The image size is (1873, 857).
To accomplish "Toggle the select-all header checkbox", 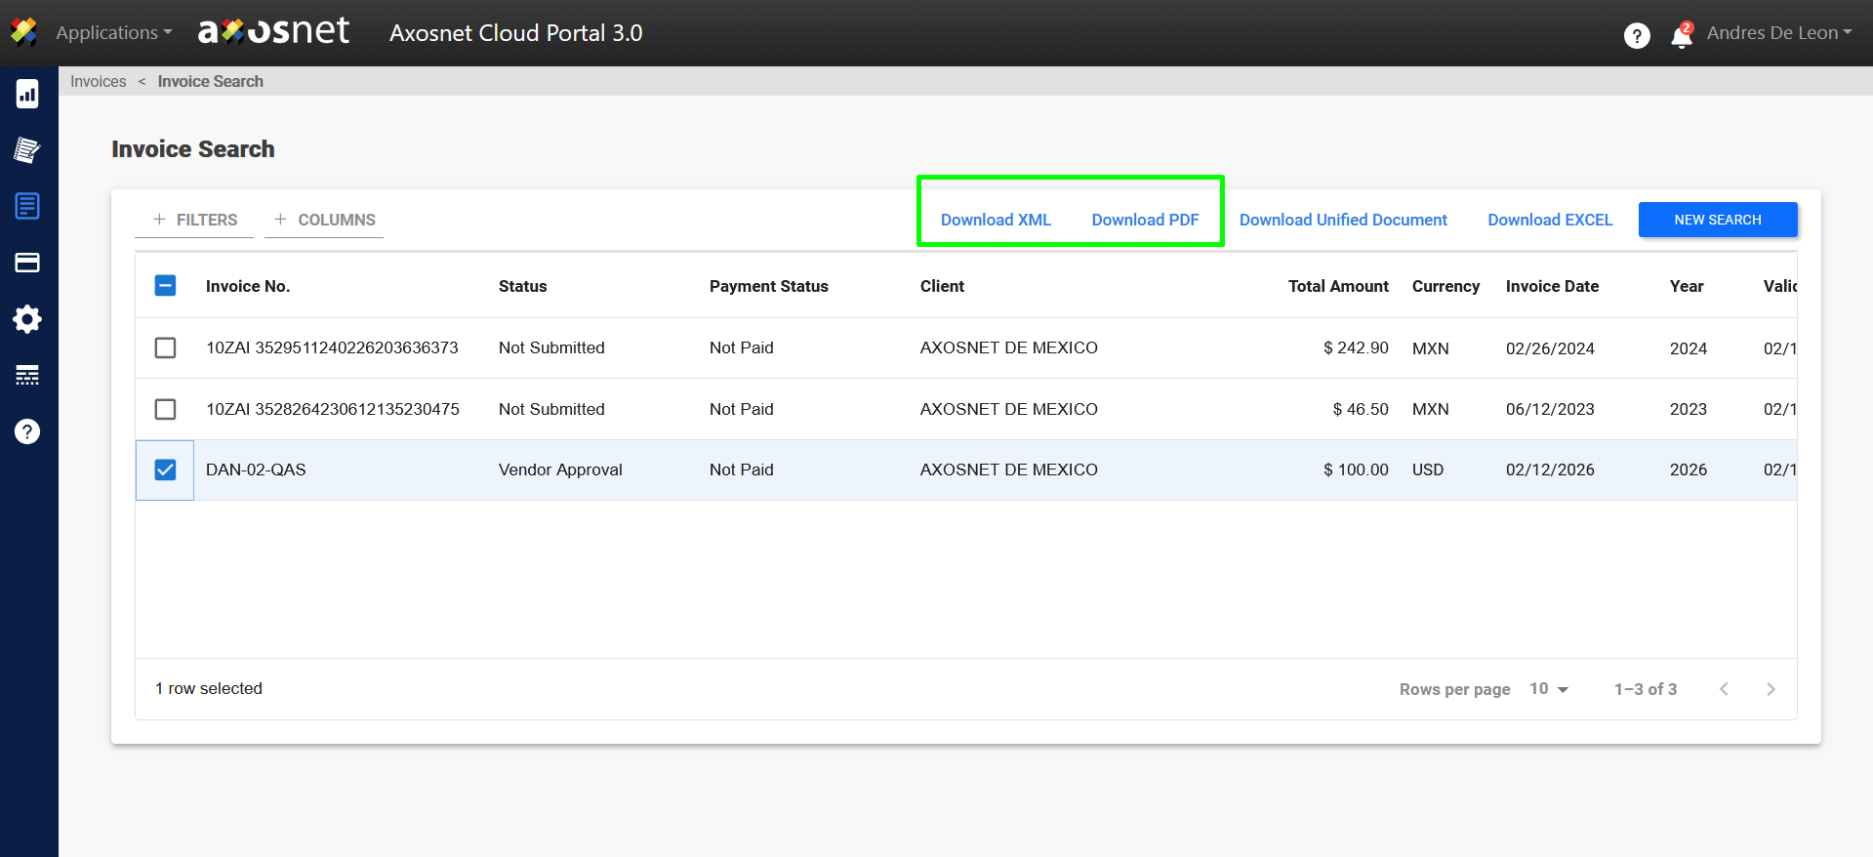I will coord(166,286).
